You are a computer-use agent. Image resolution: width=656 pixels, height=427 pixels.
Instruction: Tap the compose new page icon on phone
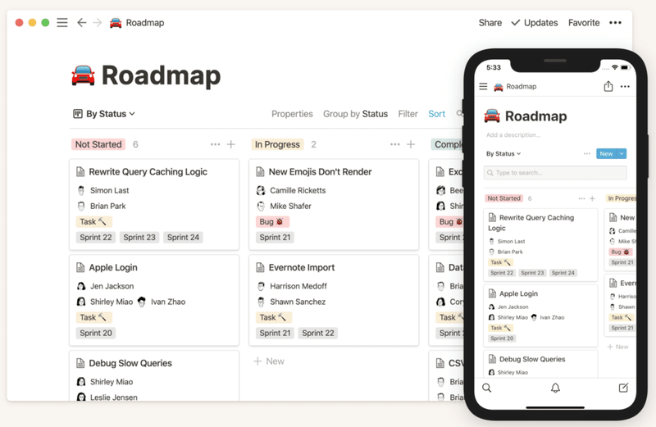point(623,388)
